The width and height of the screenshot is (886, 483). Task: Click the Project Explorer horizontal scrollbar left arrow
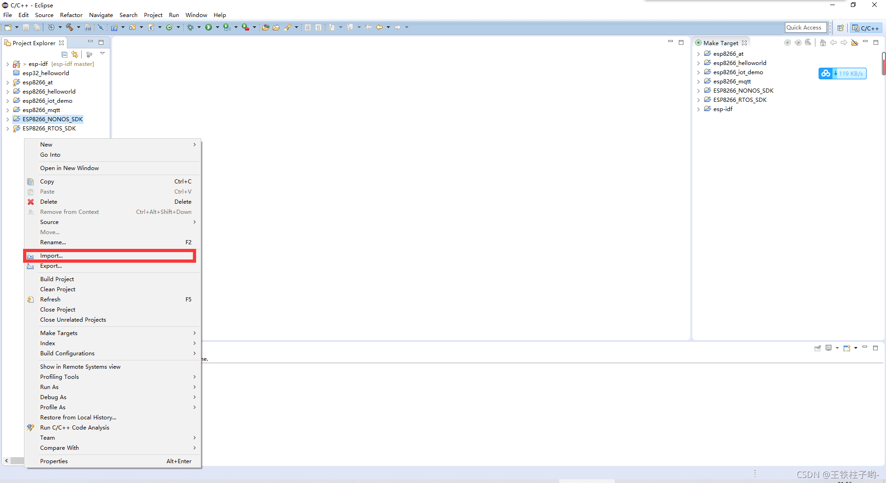[6, 461]
